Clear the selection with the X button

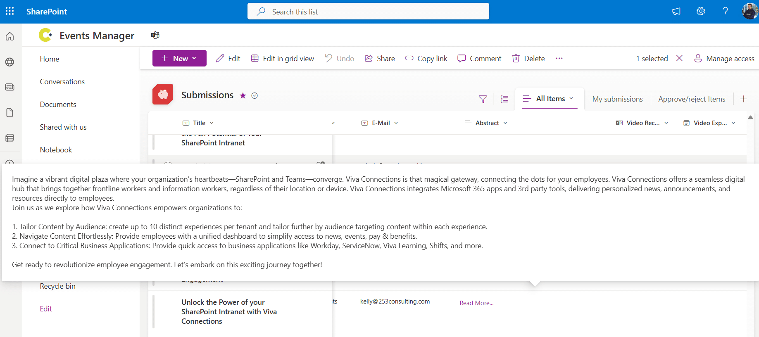click(x=679, y=58)
